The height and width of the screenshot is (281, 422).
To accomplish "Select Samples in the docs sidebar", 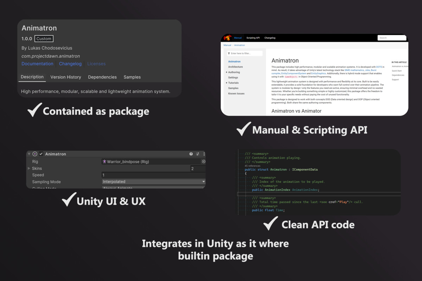I will pyautogui.click(x=233, y=88).
